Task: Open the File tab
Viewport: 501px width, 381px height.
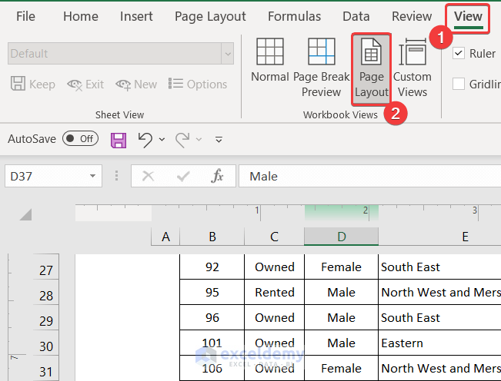Action: (25, 16)
